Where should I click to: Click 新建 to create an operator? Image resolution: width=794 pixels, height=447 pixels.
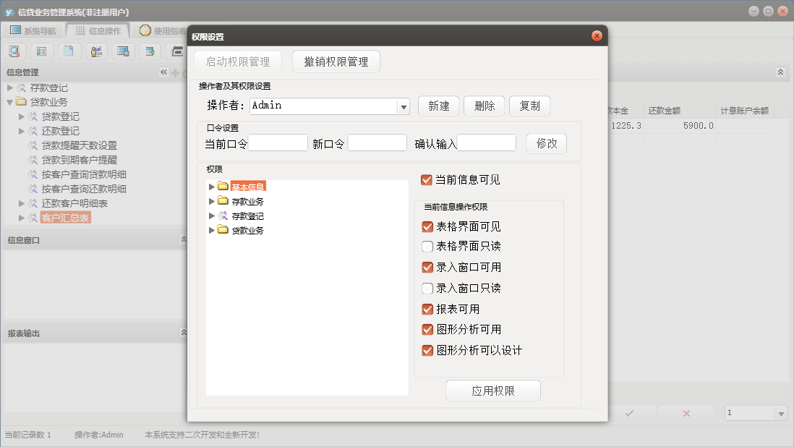click(x=438, y=106)
